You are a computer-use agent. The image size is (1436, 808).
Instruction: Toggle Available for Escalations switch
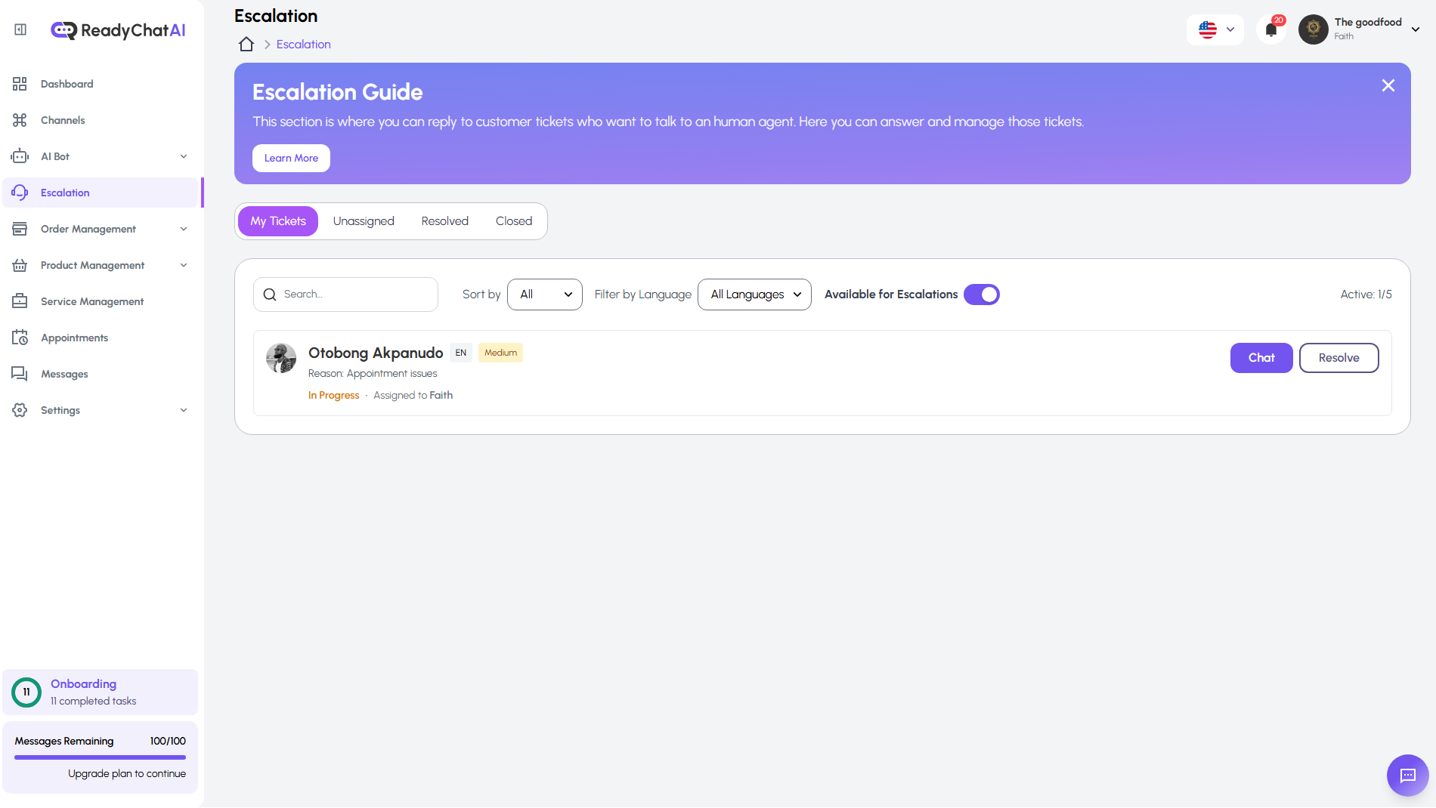point(981,295)
